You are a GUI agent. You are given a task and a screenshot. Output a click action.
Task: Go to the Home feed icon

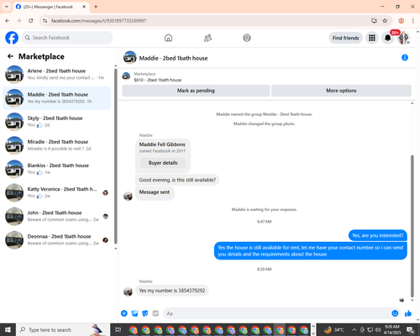168,38
